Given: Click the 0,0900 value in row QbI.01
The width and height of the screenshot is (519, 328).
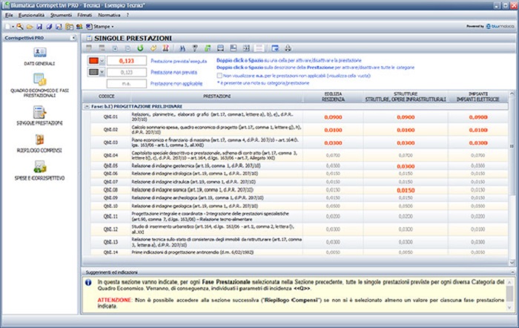Looking at the screenshot, I should point(334,117).
